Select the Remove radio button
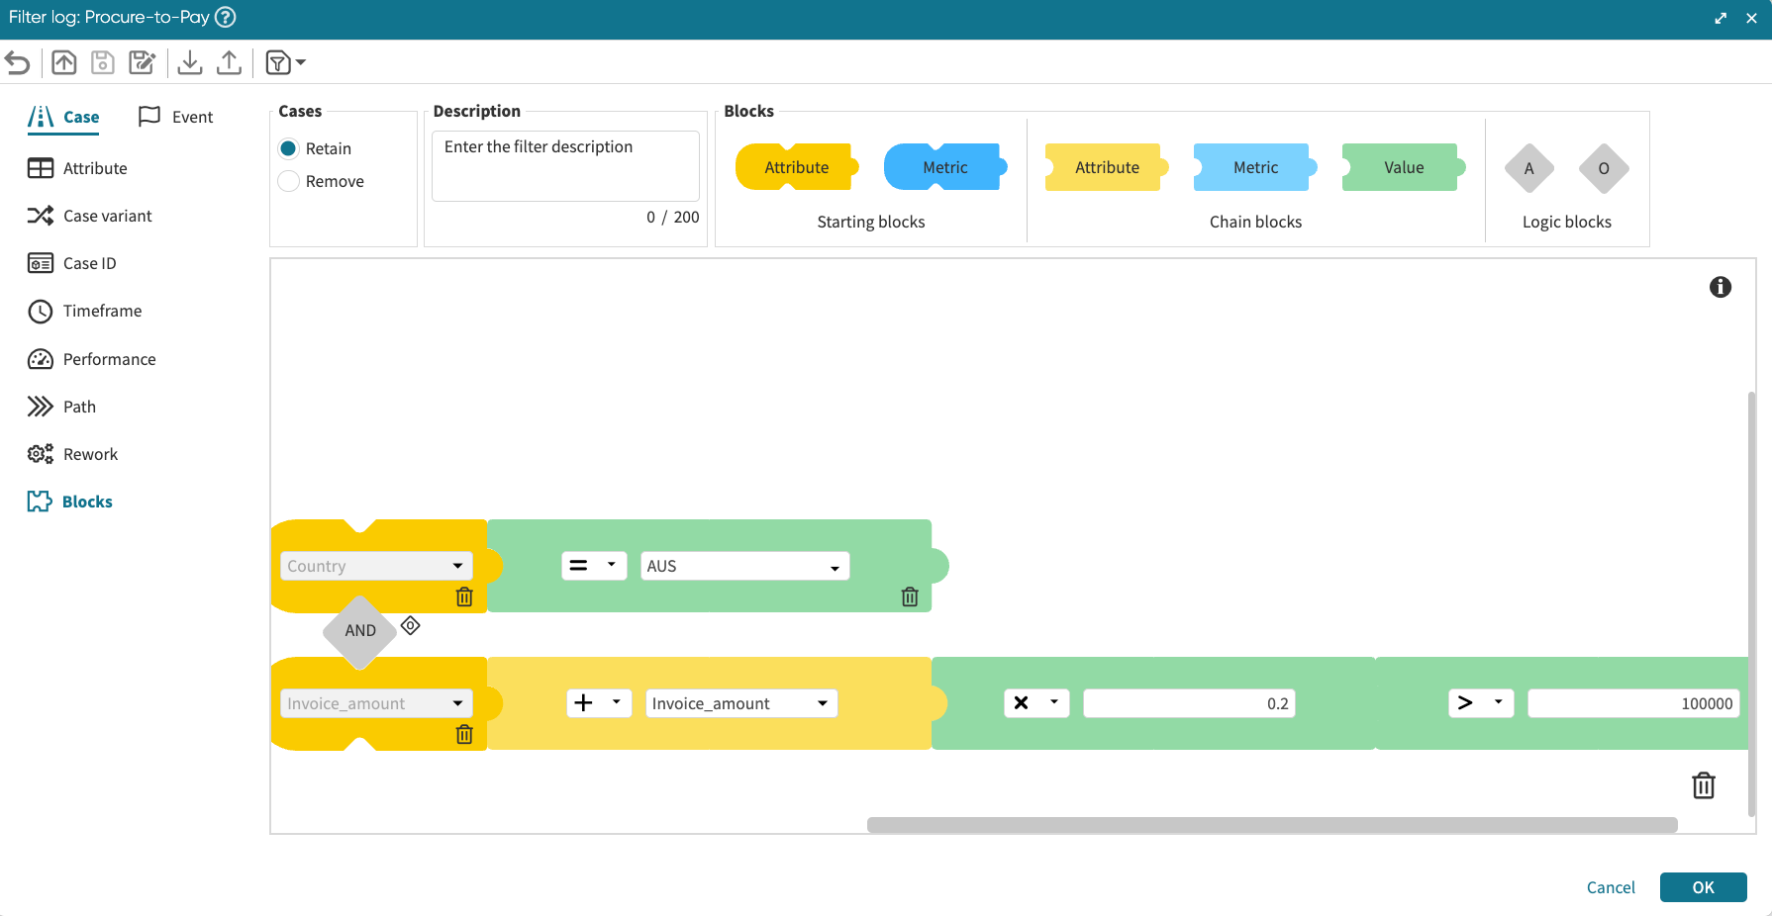The width and height of the screenshot is (1772, 916). [x=289, y=181]
